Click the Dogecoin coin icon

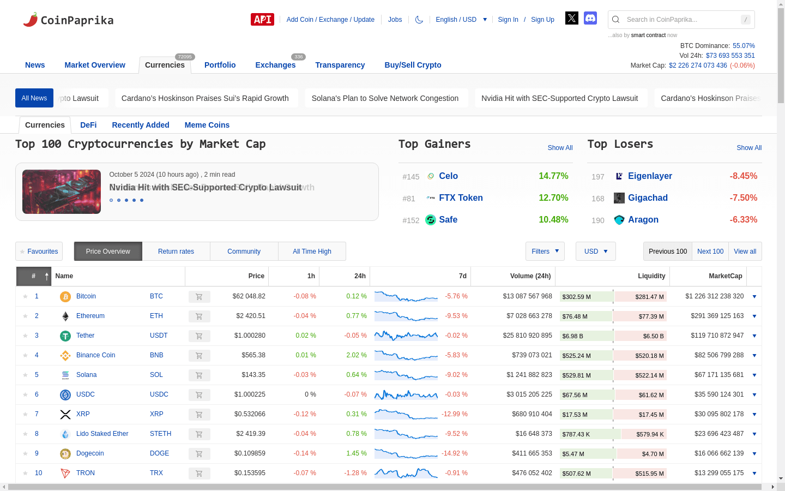coord(65,454)
